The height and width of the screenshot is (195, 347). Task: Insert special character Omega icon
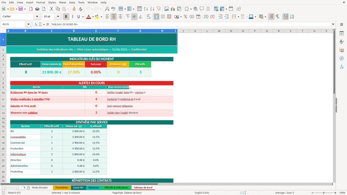(x=187, y=9)
